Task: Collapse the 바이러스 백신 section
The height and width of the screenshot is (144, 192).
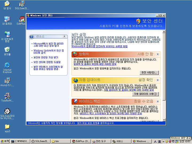Action: point(158,102)
